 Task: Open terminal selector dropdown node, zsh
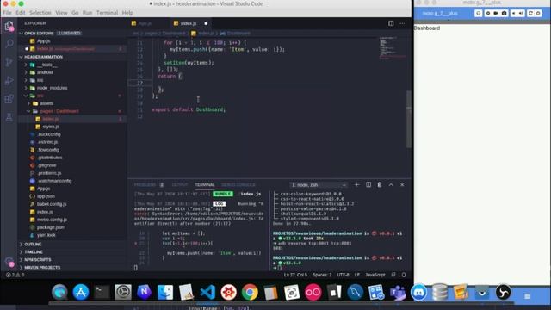319,184
